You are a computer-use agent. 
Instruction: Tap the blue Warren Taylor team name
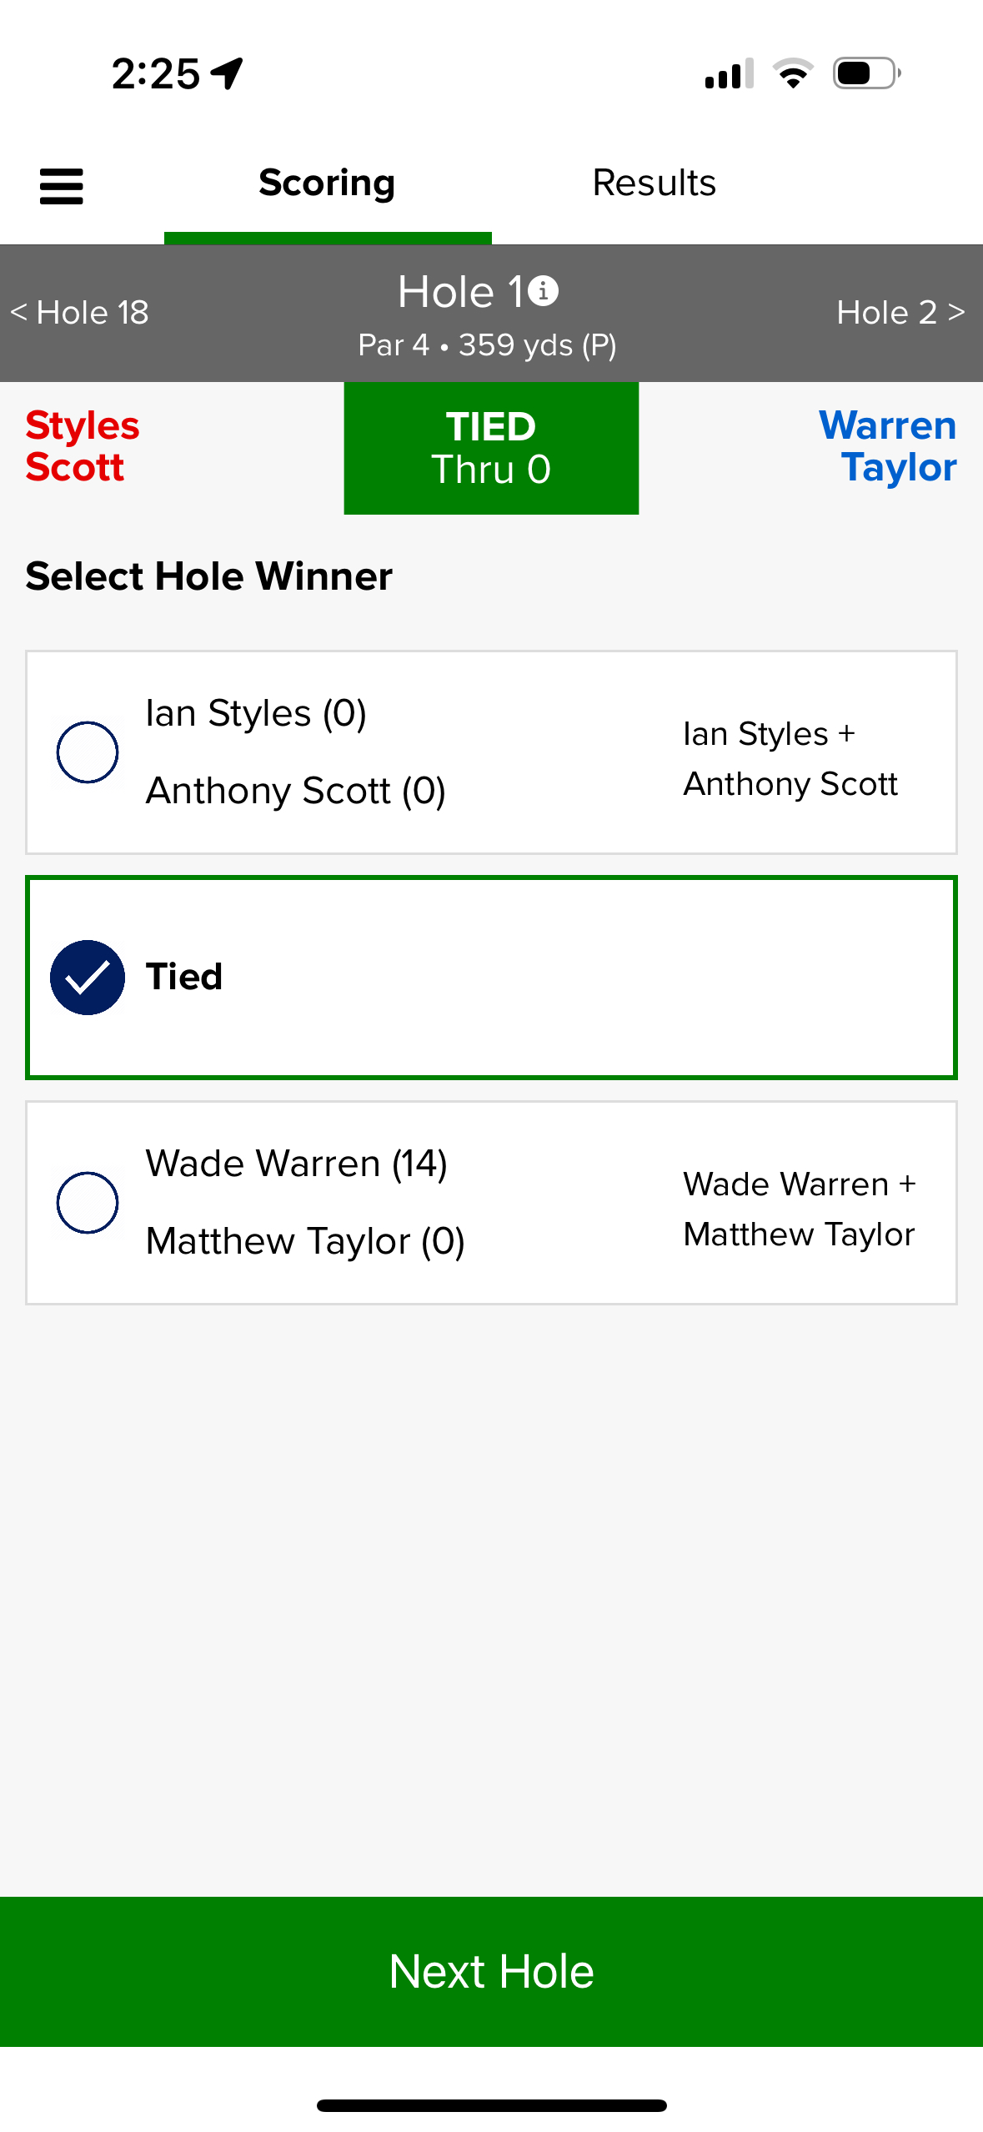point(888,446)
